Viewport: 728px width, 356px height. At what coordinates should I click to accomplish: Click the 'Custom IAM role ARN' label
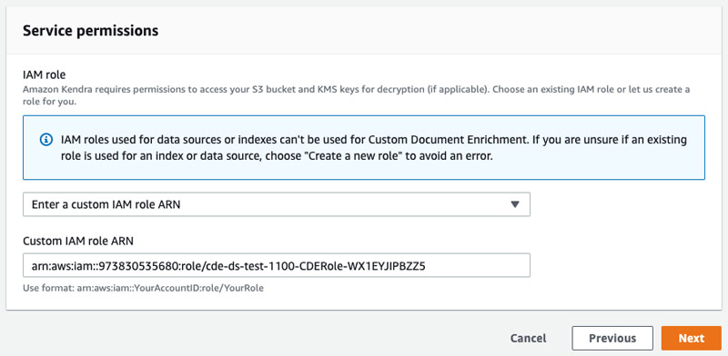point(78,241)
